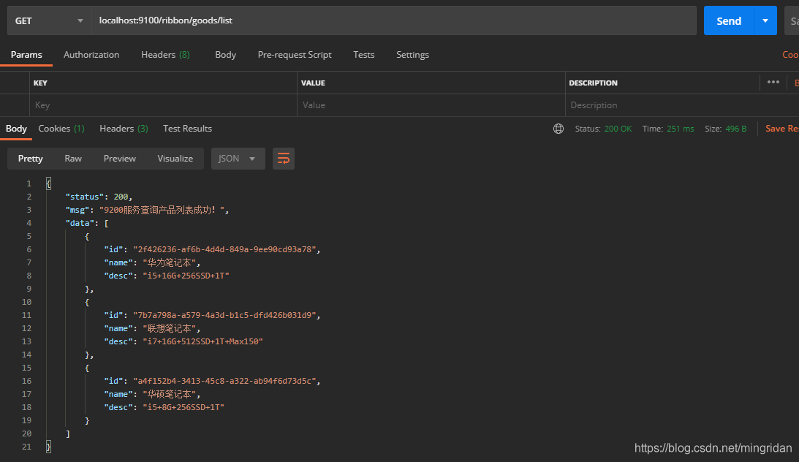Open the params table more options ellipsis
799x462 pixels.
coord(773,82)
